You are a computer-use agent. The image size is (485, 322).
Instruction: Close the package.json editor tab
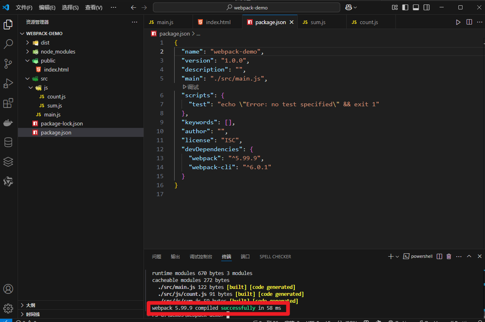tap(292, 22)
